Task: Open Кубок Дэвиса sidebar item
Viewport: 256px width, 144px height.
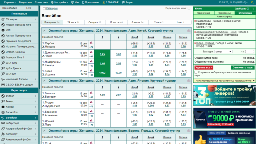Action: pos(19,68)
